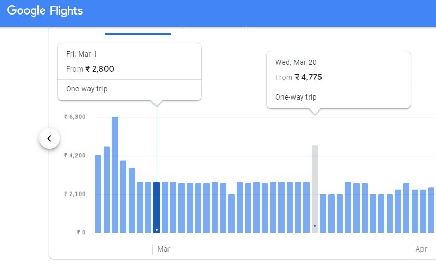Click the blue dot on the Mar 20 bar
The image size is (436, 264).
click(x=315, y=226)
